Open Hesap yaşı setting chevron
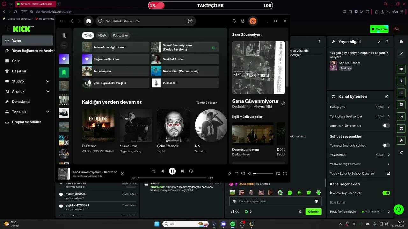Viewport: 408px width, 229px height. [x=389, y=107]
